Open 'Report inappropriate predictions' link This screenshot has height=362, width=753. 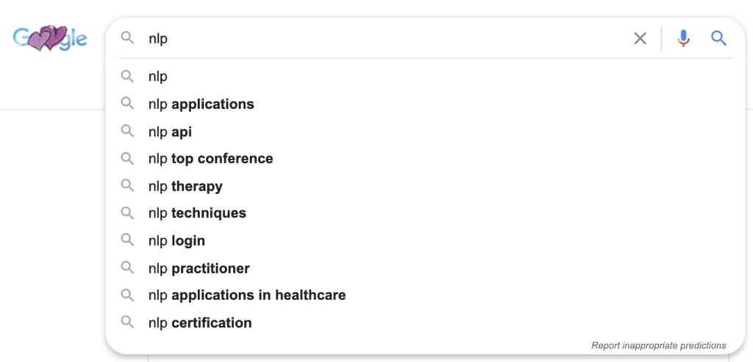tap(658, 345)
